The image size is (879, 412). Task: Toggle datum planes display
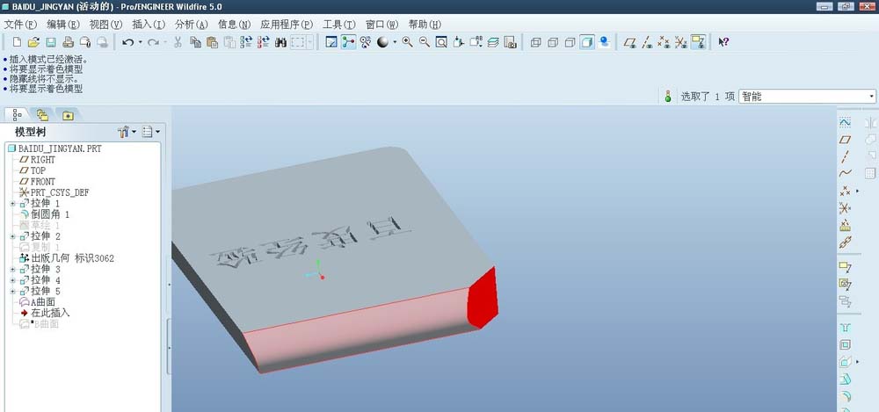pyautogui.click(x=629, y=42)
